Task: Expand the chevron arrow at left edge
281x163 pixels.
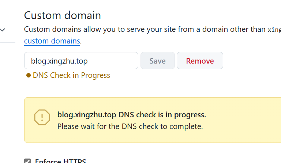Action: pos(3,30)
